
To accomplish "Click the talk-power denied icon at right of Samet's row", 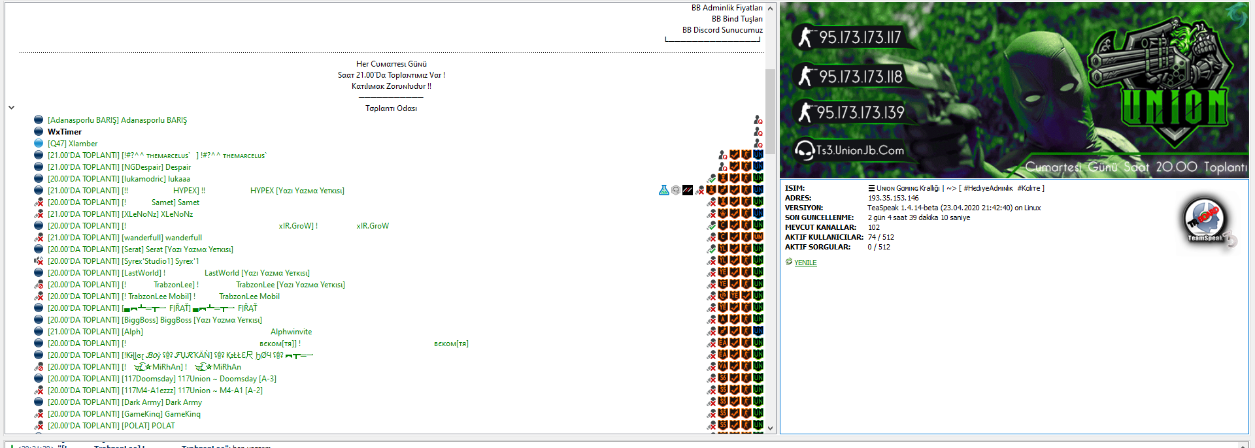I will point(711,202).
